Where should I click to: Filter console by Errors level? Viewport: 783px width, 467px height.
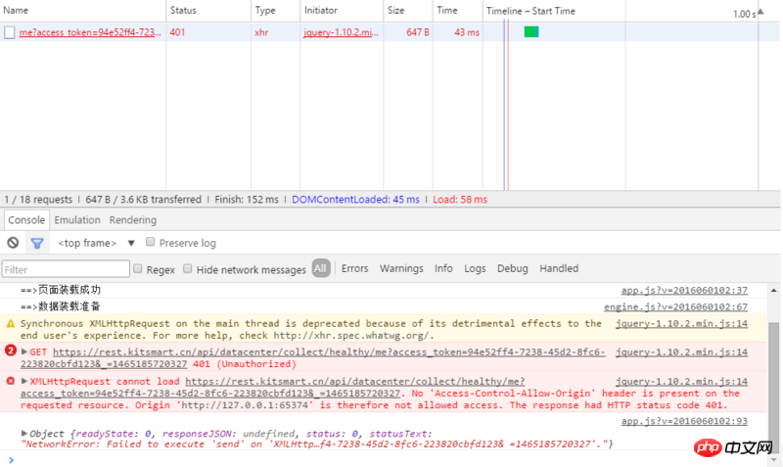354,268
